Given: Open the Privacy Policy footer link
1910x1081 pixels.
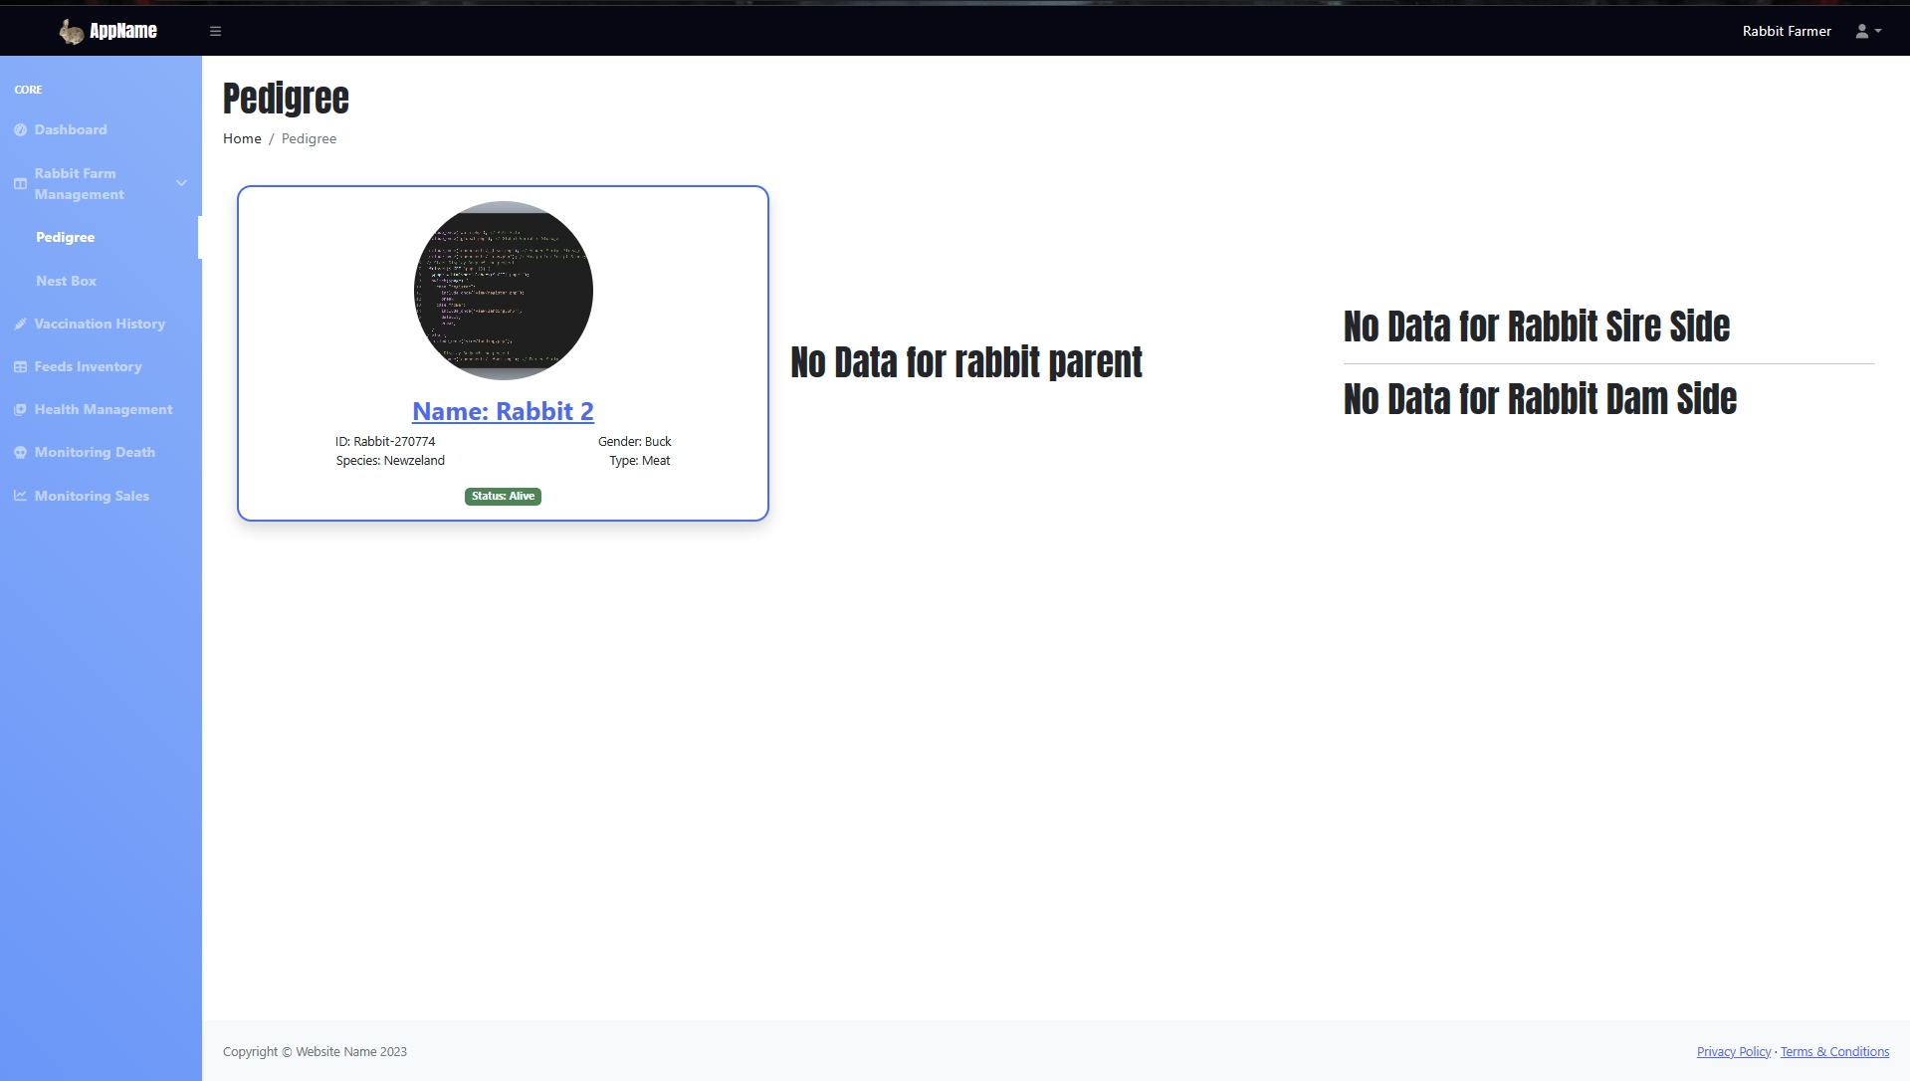Looking at the screenshot, I should pos(1733,1051).
